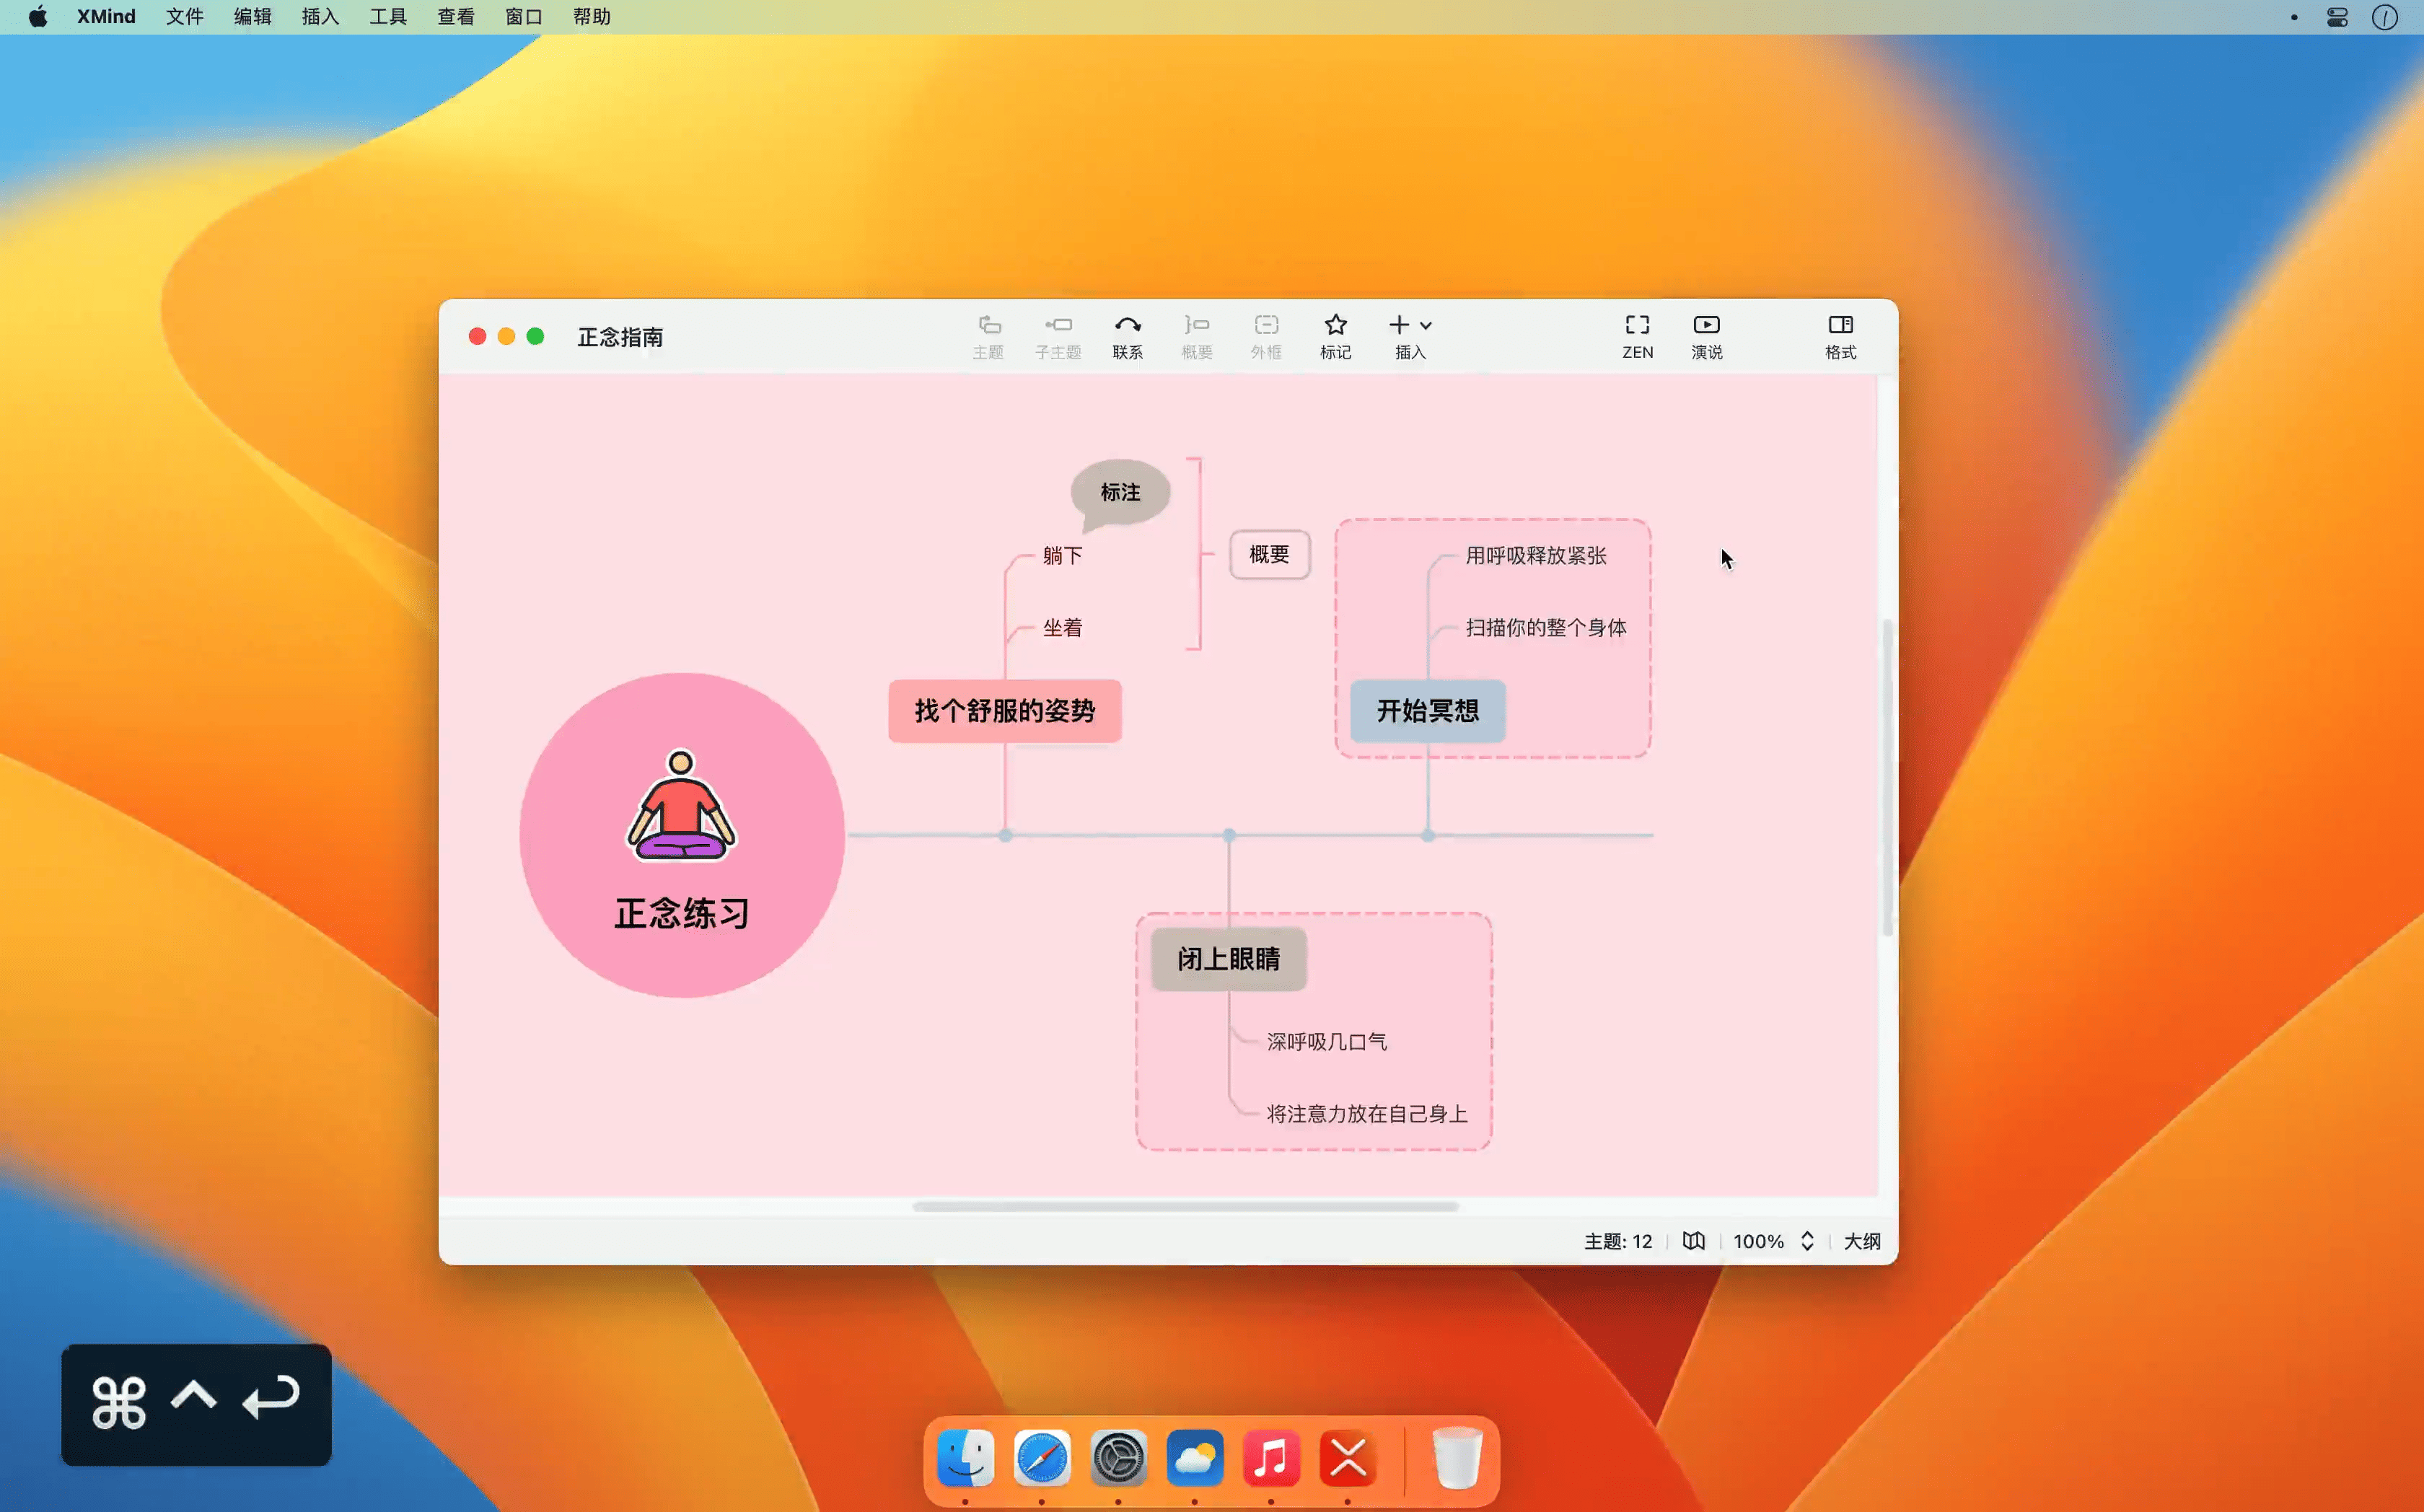The width and height of the screenshot is (2424, 1512).
Task: Expand the 插入 dropdown arrow
Action: [1426, 325]
